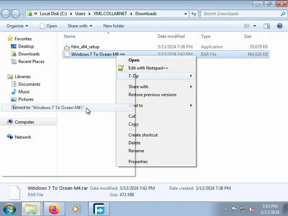This screenshot has width=288, height=216.
Task: Launch Firefox from the taskbar
Action: point(54,209)
